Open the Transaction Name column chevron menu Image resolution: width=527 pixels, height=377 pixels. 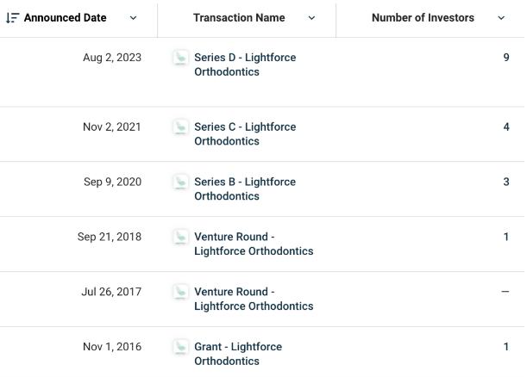[x=312, y=18]
